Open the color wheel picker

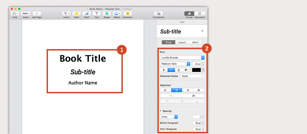pos(203,70)
